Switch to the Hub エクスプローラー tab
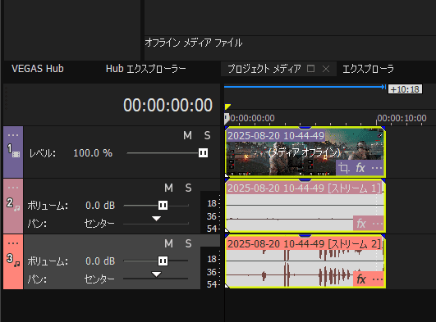The image size is (436, 322). pyautogui.click(x=145, y=69)
